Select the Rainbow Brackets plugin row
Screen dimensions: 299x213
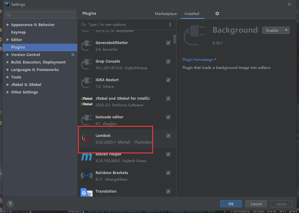tap(127, 176)
